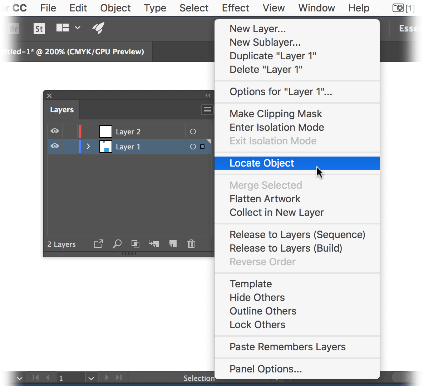Click Collect For Export icon
This screenshot has width=424, height=386.
coord(98,244)
